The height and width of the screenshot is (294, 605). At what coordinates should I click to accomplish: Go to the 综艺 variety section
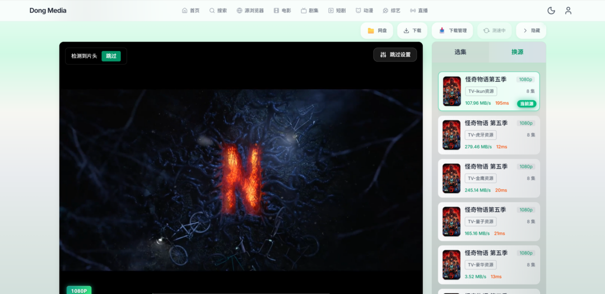[391, 11]
